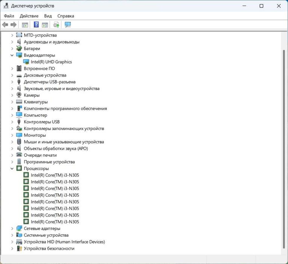Click the Контроллеры USB plug icon
Screen dimensions: 288x264
tap(19, 122)
